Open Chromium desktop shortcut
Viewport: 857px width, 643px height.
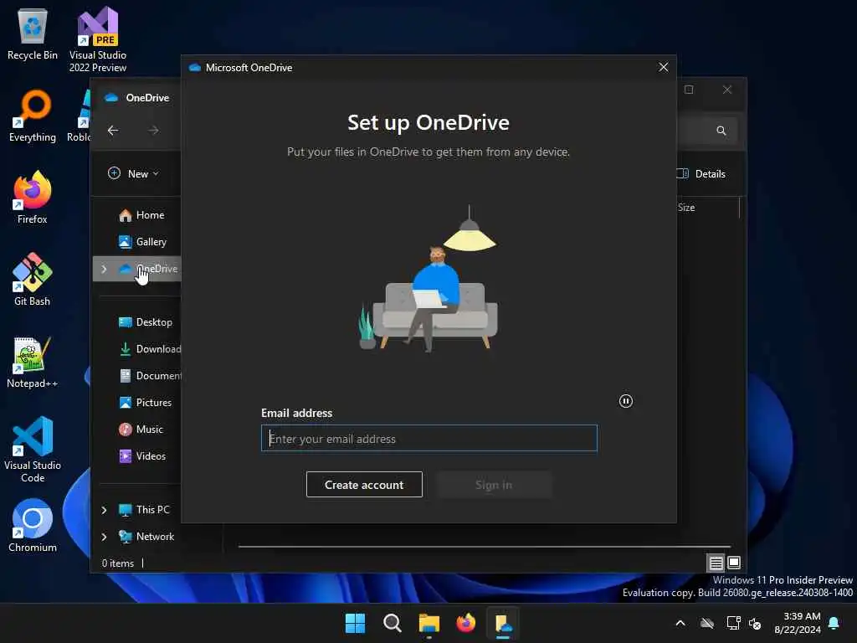(33, 526)
